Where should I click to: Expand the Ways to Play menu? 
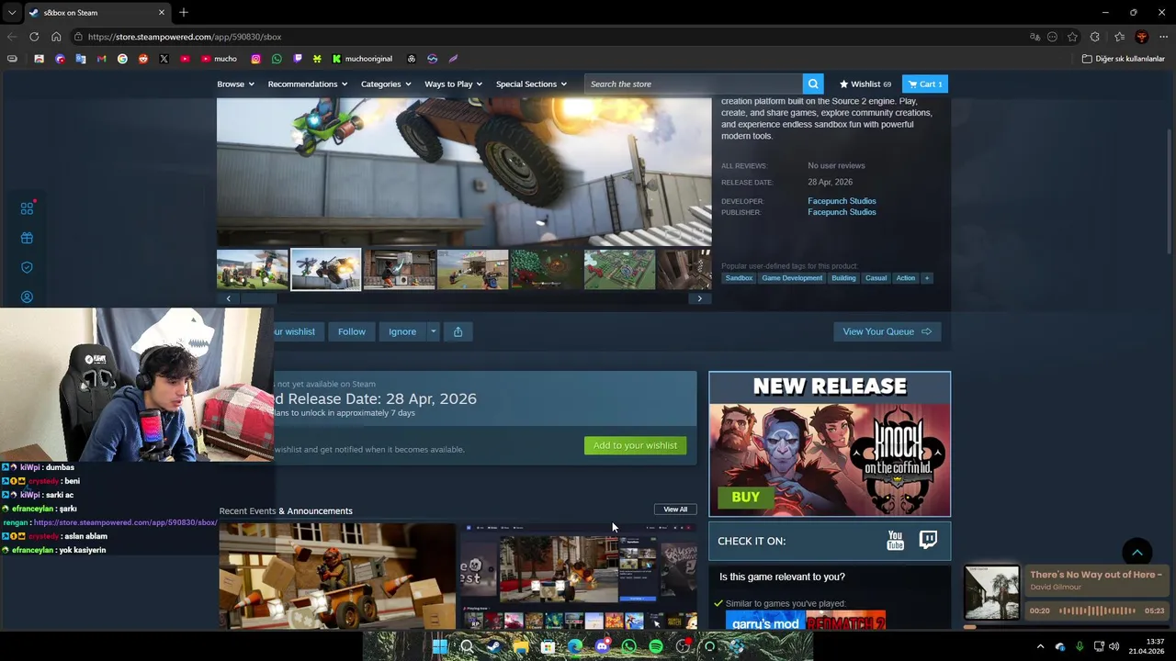[454, 84]
